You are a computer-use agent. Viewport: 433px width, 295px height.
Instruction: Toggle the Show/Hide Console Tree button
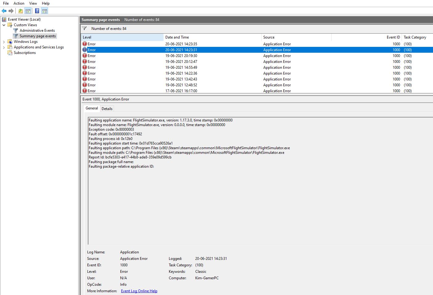pyautogui.click(x=28, y=11)
